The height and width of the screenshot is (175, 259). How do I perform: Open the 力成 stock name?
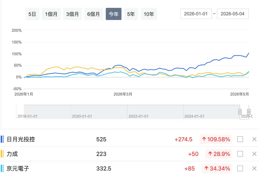pyautogui.click(x=12, y=154)
